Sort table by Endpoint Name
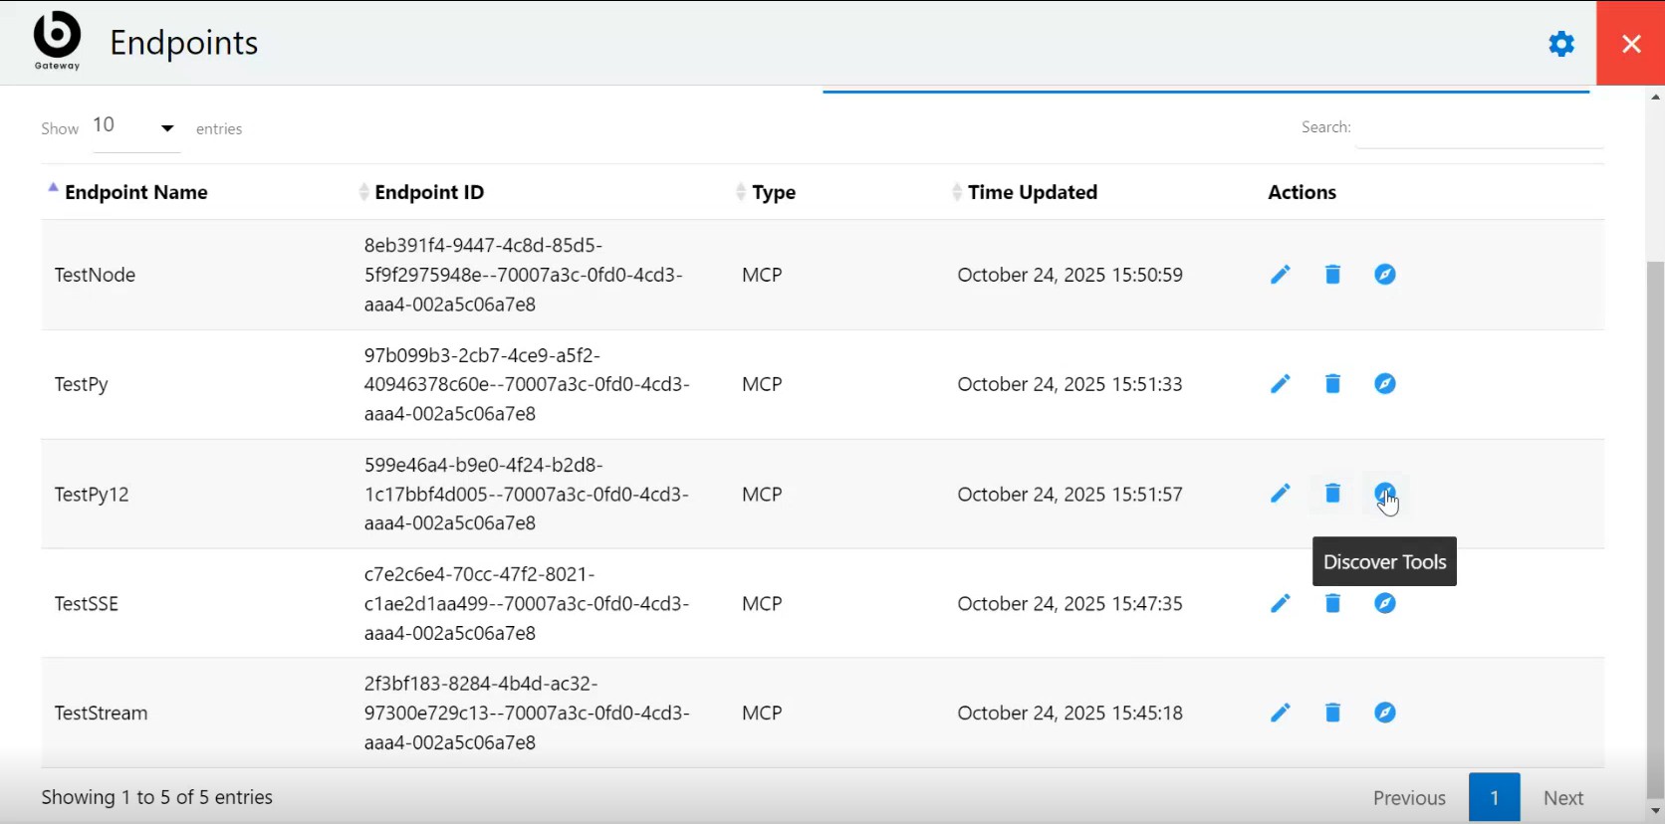This screenshot has height=824, width=1665. pos(136,192)
